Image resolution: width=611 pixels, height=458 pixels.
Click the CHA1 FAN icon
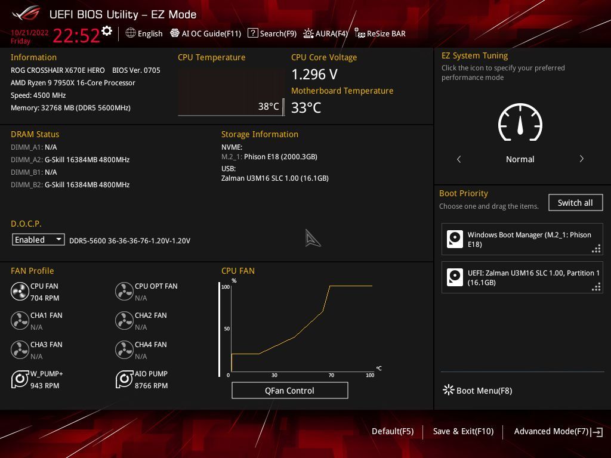pyautogui.click(x=20, y=320)
